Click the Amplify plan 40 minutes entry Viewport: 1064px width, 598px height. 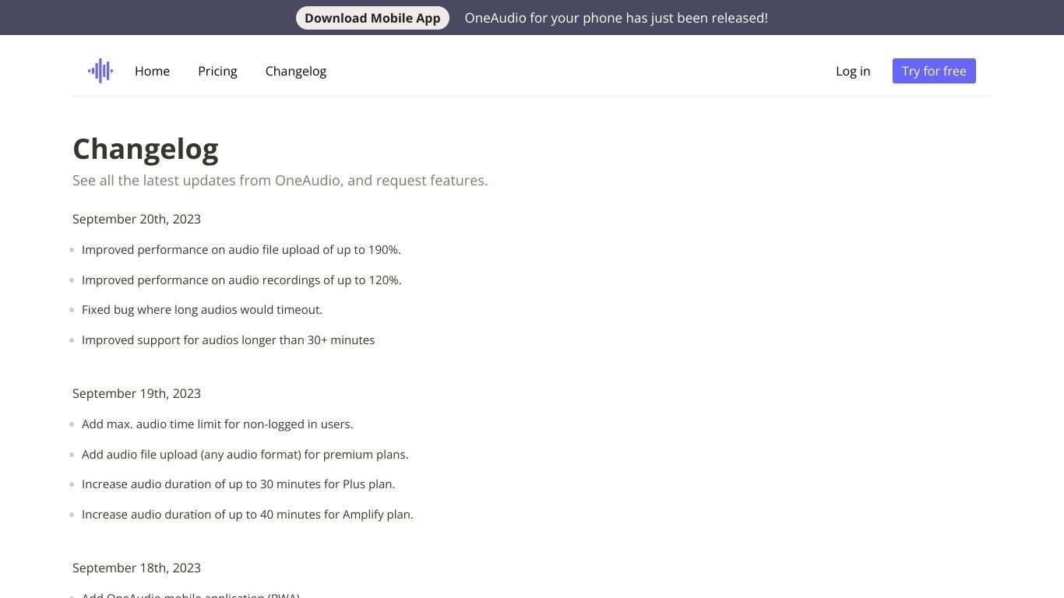(248, 515)
